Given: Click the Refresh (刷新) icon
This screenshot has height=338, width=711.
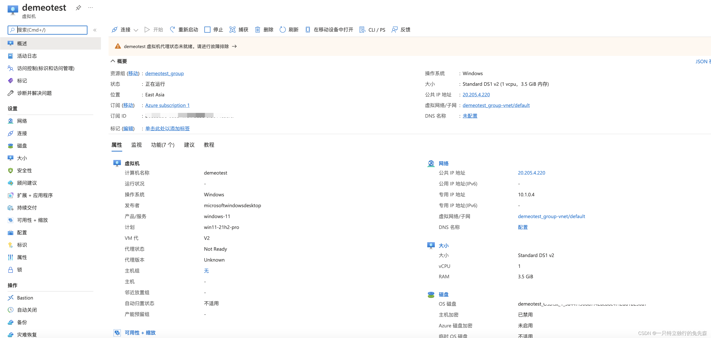Looking at the screenshot, I should point(282,30).
